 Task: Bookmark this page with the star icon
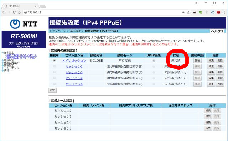(x=188, y=12)
